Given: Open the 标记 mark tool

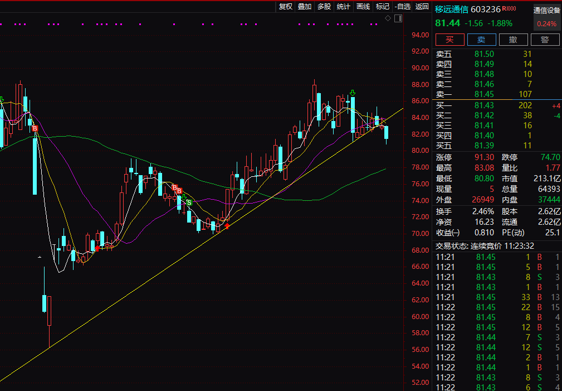Looking at the screenshot, I should (383, 7).
